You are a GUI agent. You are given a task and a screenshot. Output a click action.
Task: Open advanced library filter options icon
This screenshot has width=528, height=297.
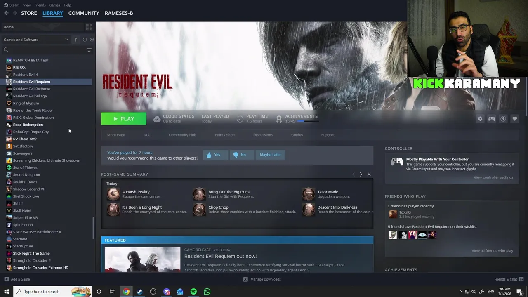pyautogui.click(x=89, y=50)
